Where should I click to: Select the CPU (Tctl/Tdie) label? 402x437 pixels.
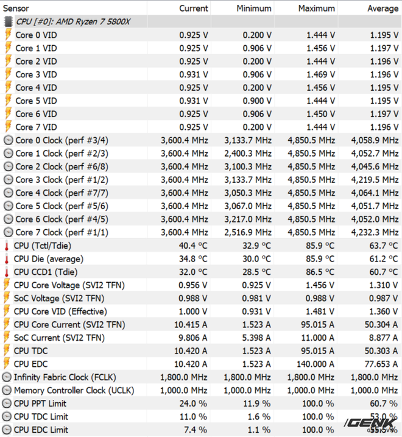point(43,246)
